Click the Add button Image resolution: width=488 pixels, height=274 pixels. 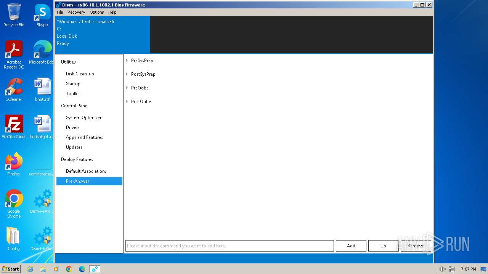[x=351, y=246]
